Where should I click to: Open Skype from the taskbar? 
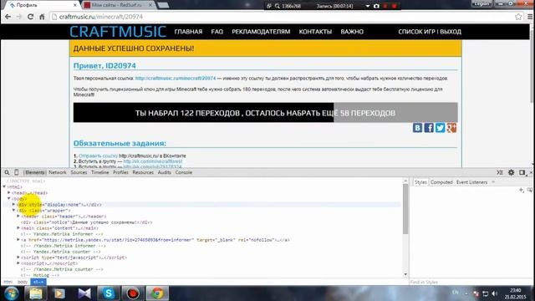109,293
